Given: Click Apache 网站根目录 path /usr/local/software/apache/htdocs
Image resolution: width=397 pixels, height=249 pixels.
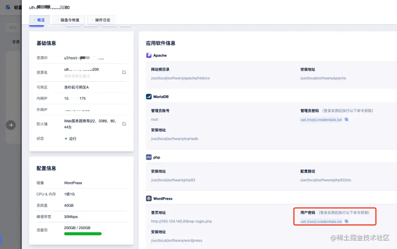Looking at the screenshot, I should [x=180, y=78].
